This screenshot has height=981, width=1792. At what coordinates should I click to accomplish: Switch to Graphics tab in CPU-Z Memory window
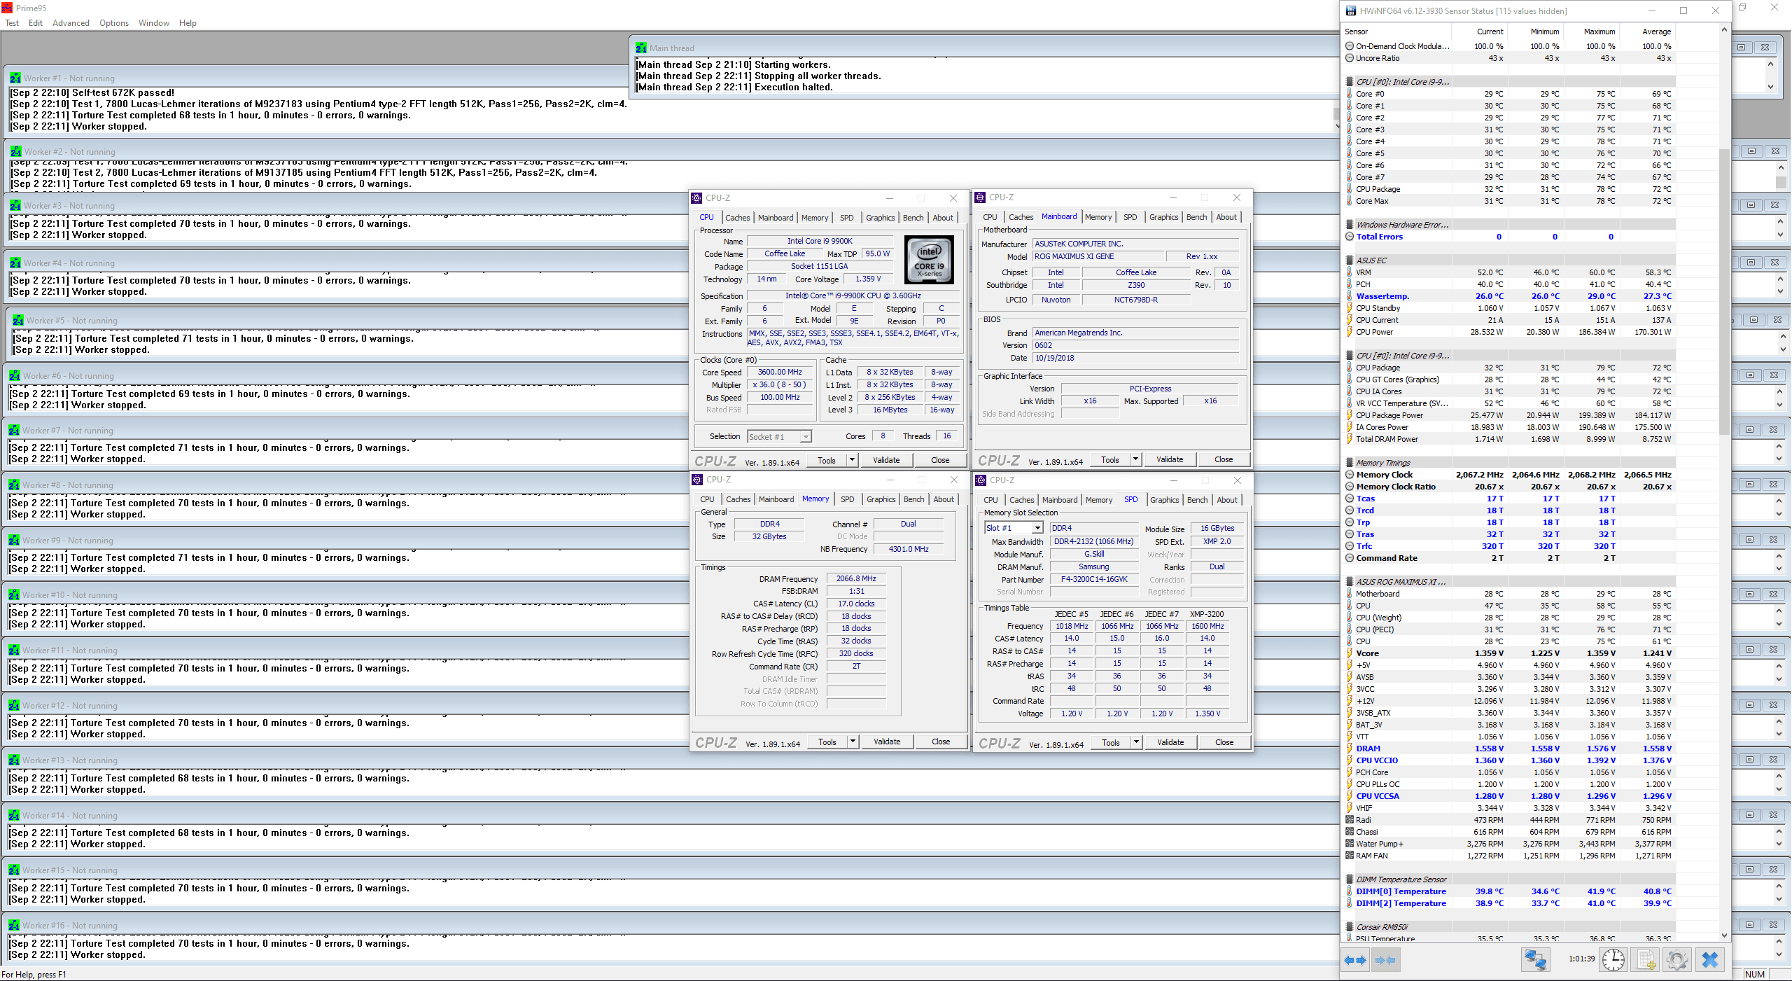pyautogui.click(x=881, y=499)
